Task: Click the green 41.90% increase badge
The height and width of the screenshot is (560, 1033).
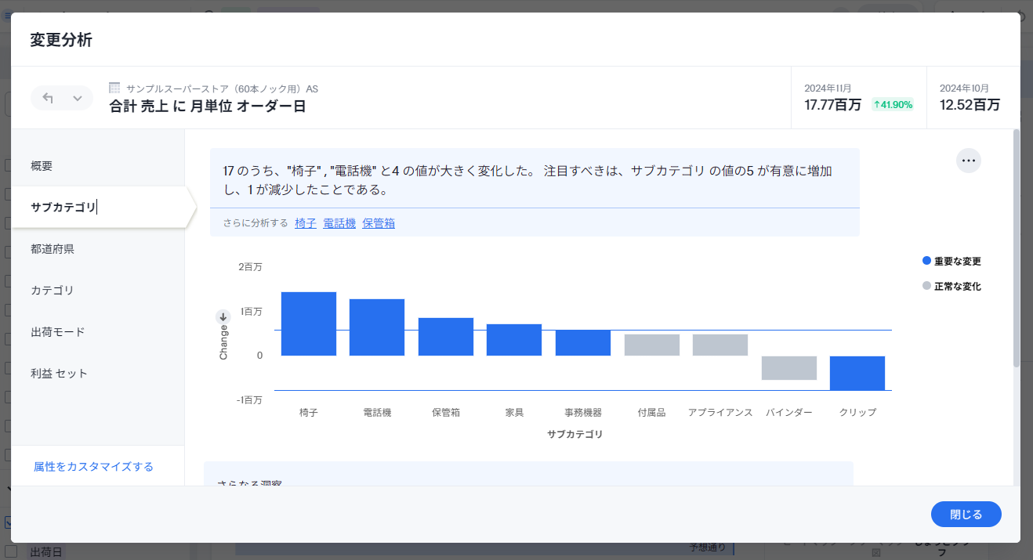Action: point(893,105)
